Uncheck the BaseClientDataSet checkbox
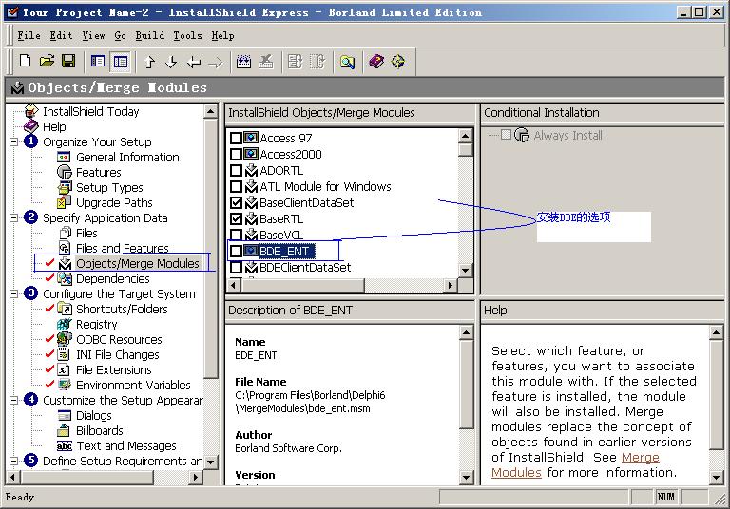This screenshot has height=509, width=730. pyautogui.click(x=236, y=203)
